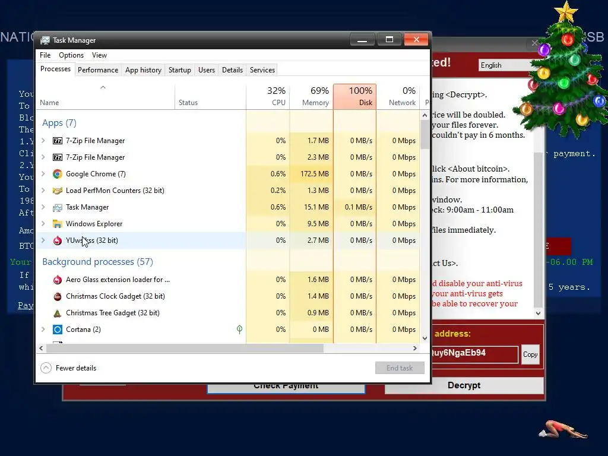This screenshot has height=456, width=608.
Task: Click the End task button
Action: 400,368
